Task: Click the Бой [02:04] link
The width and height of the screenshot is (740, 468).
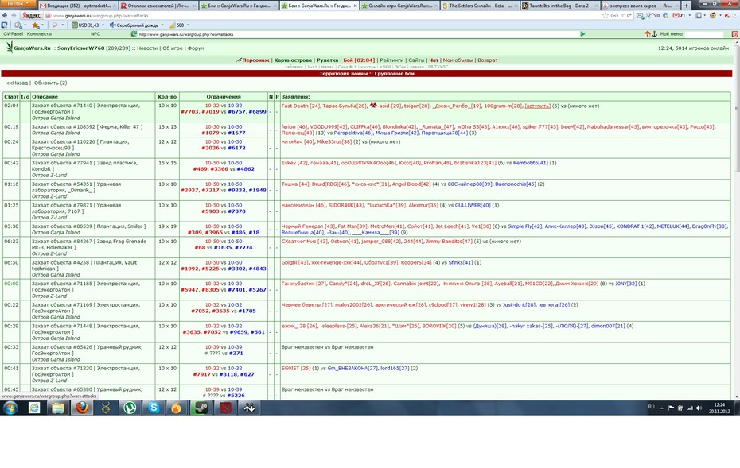Action: point(359,60)
